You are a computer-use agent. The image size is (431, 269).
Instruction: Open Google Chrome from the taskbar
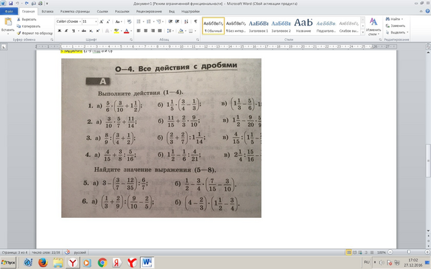tap(102, 263)
